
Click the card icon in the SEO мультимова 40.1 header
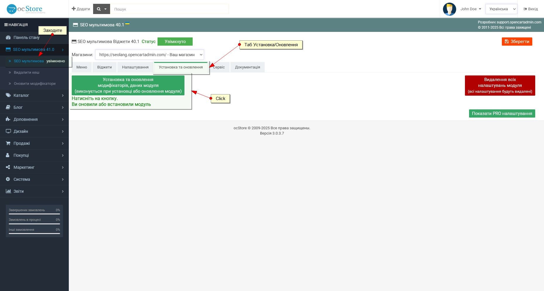(x=76, y=25)
